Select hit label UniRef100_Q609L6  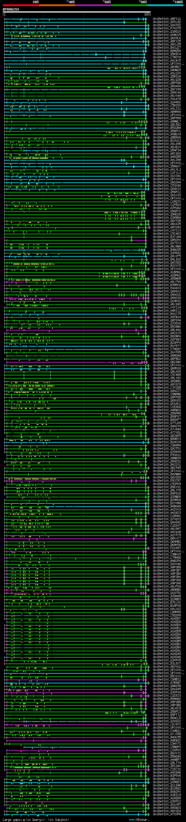(x=167, y=38)
